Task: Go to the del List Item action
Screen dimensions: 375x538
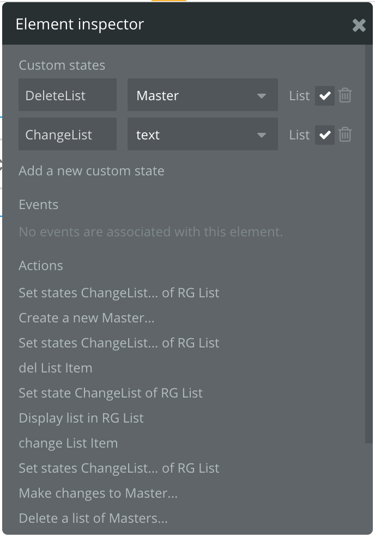Action: (x=56, y=368)
